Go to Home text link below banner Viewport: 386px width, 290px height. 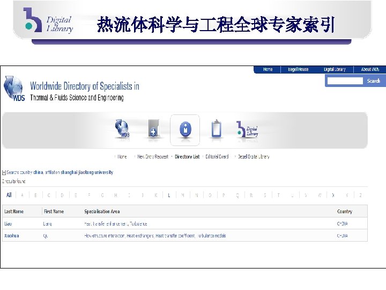[122, 157]
